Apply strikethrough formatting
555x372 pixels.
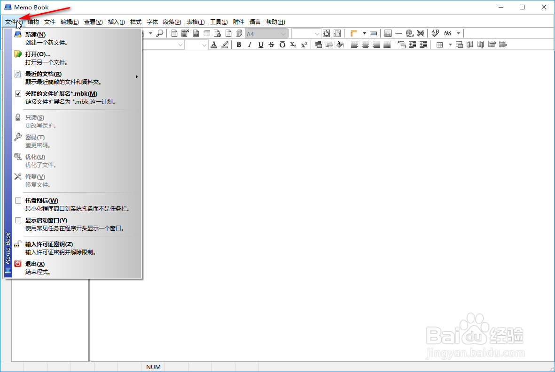(272, 45)
